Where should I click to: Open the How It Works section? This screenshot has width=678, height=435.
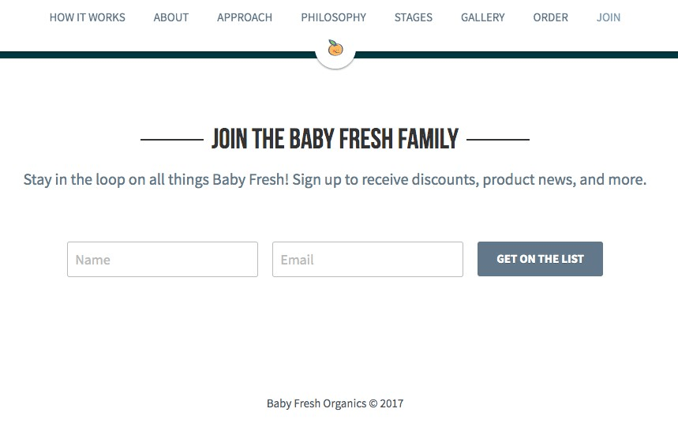click(87, 17)
